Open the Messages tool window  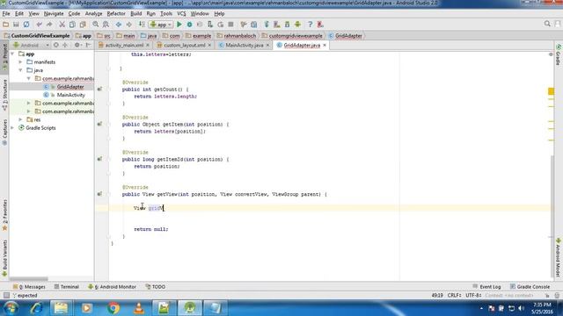pyautogui.click(x=29, y=287)
